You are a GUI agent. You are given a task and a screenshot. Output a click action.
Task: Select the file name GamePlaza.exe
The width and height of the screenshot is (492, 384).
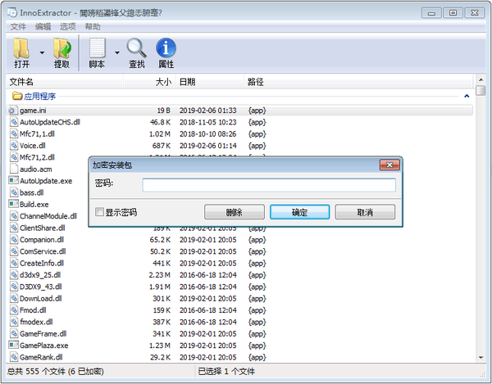(x=44, y=346)
